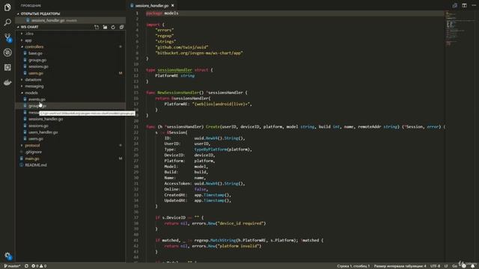Click the "device_id required" error string
Viewport: 479px width, 269px height.
tap(241, 223)
